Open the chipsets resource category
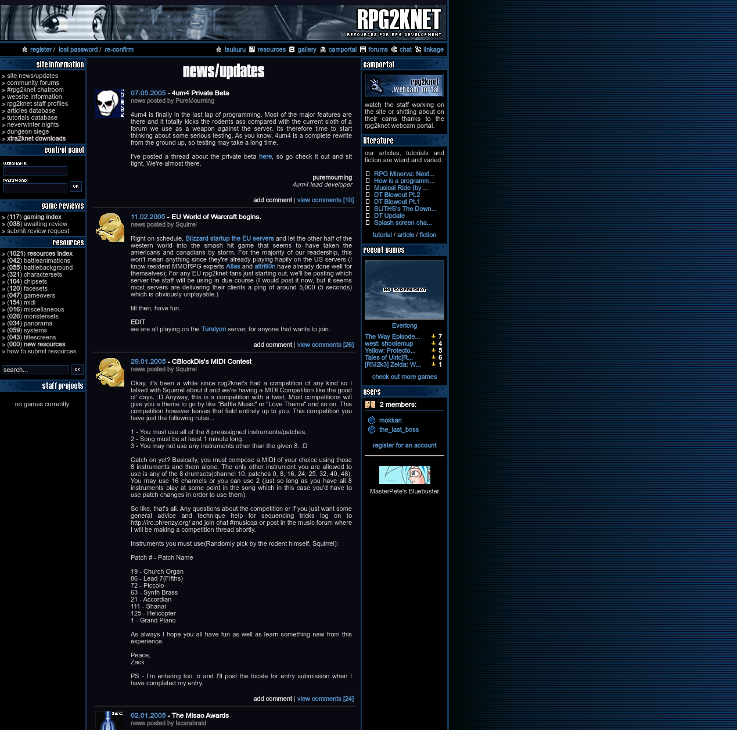737x730 pixels. tap(35, 281)
